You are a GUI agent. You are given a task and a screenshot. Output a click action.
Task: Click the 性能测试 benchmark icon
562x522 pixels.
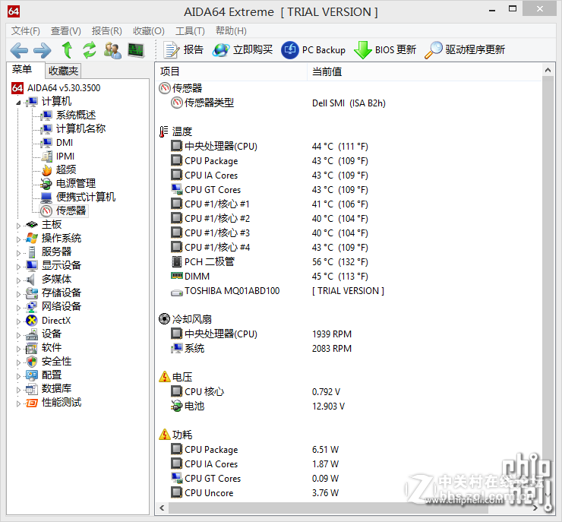tap(32, 403)
